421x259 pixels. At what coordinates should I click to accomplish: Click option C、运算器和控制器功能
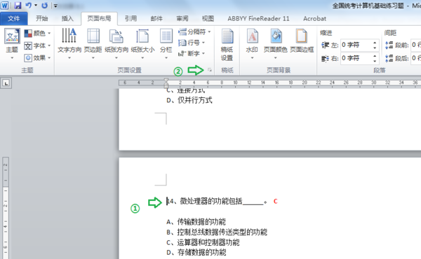point(203,242)
